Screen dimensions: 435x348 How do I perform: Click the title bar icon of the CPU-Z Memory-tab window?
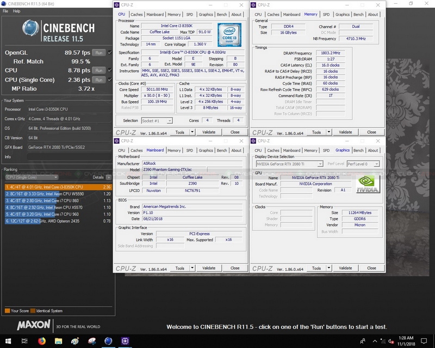253,5
